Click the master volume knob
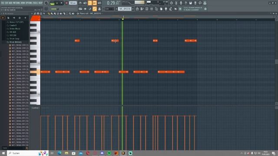This screenshot has height=156, width=278. [46, 3]
